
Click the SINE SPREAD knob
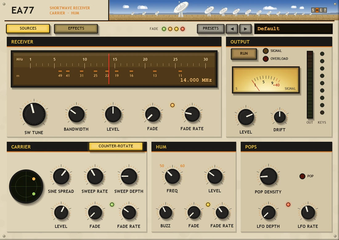[61, 176]
